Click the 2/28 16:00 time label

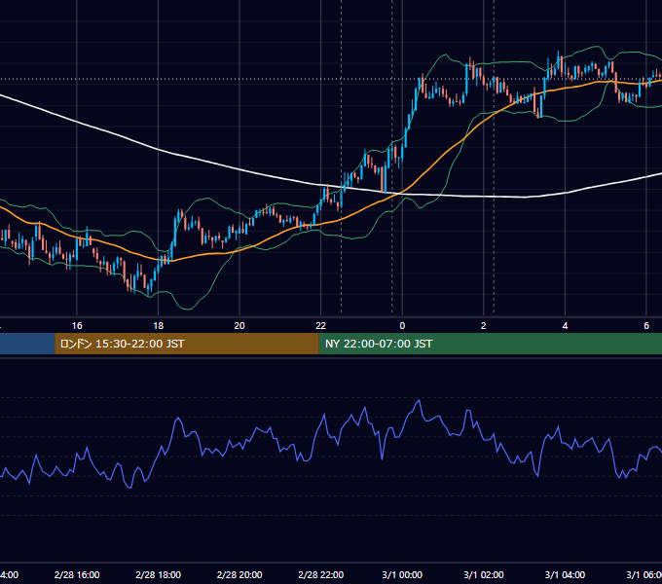(x=77, y=574)
